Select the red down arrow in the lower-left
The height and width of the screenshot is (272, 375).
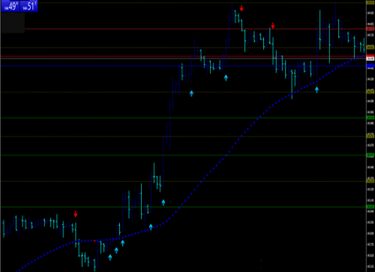[76, 214]
